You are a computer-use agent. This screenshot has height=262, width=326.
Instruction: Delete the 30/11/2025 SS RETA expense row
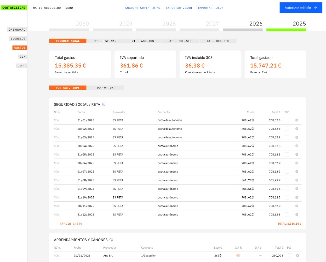(x=297, y=206)
